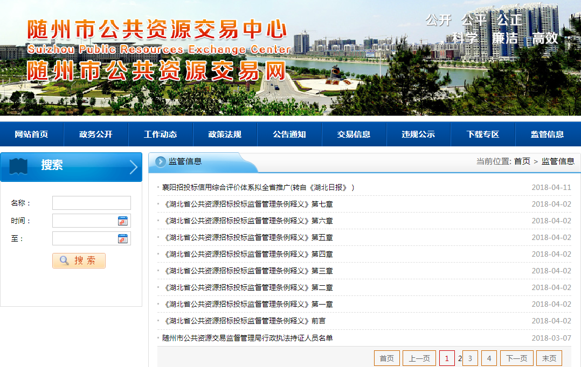Click the 名称 text input field
This screenshot has height=367, width=581.
pyautogui.click(x=91, y=203)
